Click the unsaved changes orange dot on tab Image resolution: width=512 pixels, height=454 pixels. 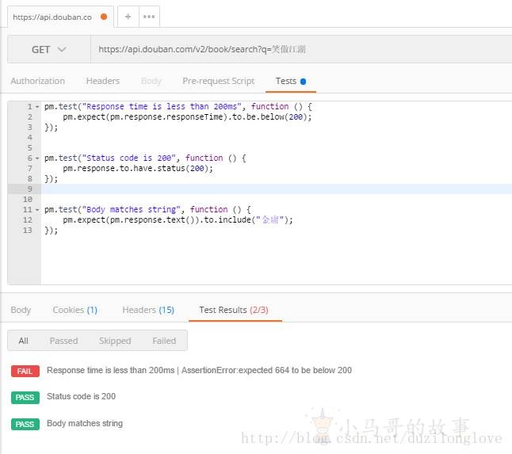click(104, 17)
